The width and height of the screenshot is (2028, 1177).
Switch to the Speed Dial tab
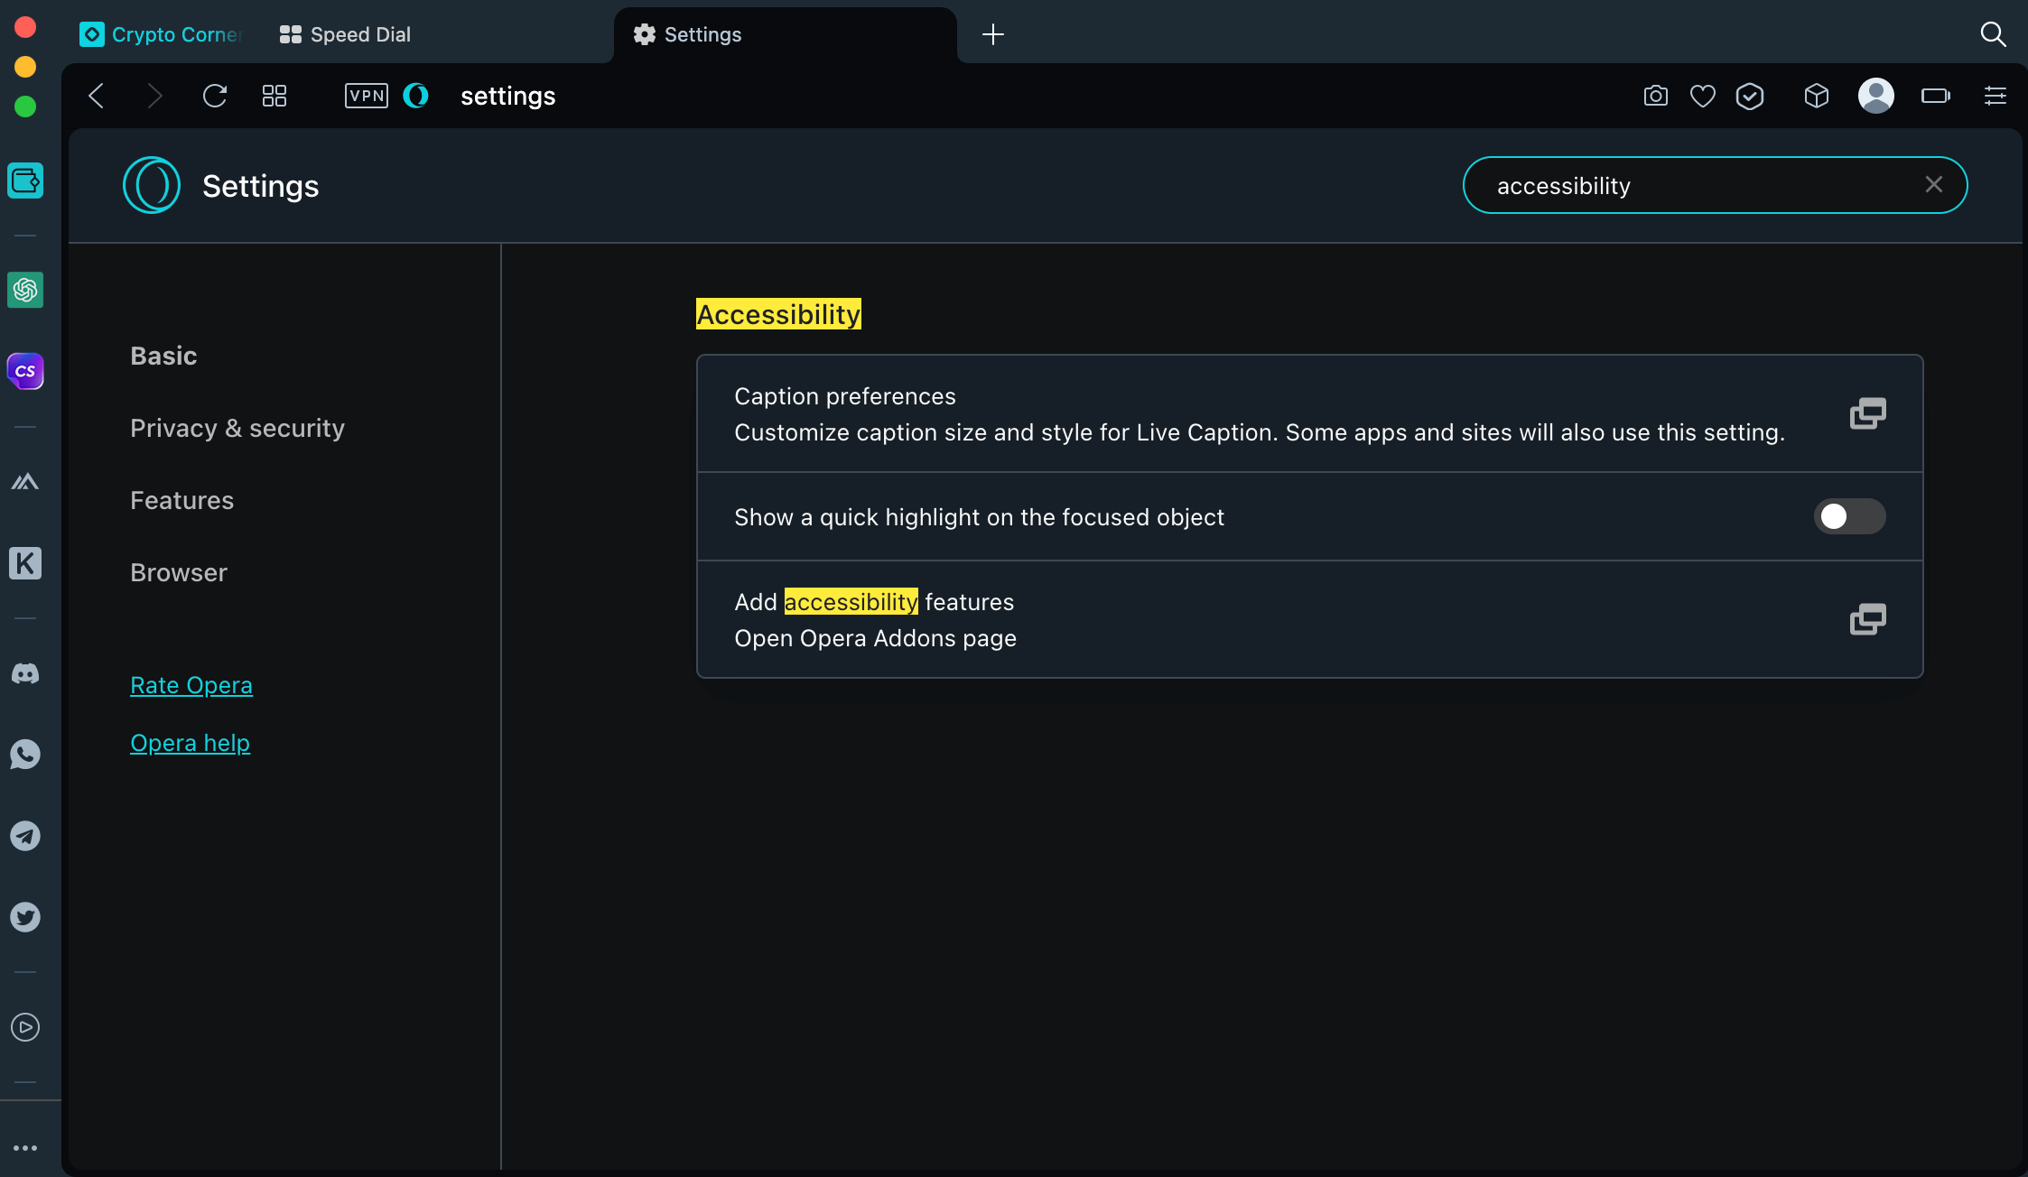[346, 34]
